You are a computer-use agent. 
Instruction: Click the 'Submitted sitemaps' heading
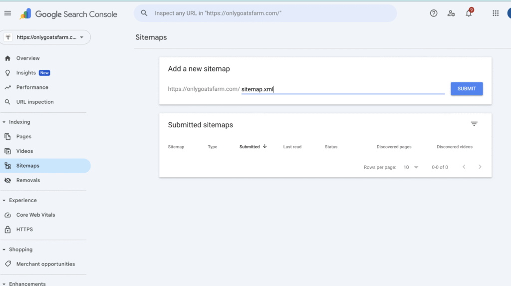pyautogui.click(x=201, y=125)
